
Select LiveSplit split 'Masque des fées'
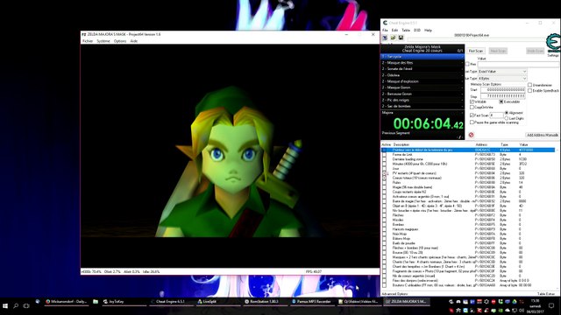point(423,63)
